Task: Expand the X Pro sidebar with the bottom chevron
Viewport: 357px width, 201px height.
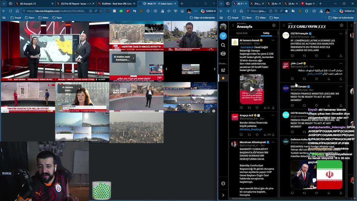Action: [223, 195]
